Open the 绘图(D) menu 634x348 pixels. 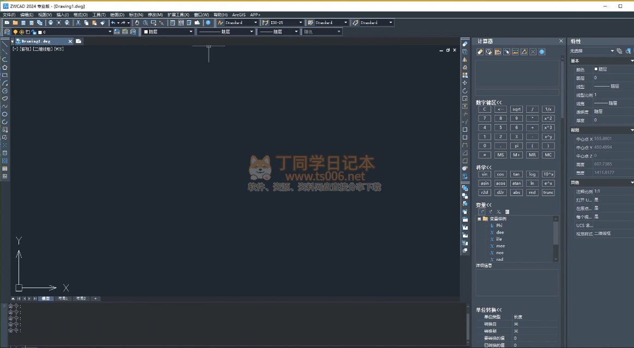117,15
